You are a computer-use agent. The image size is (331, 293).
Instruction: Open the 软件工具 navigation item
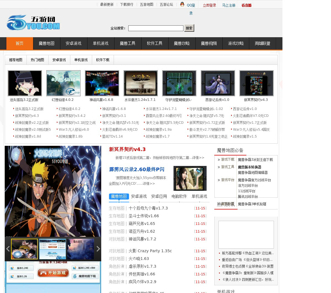[155, 44]
